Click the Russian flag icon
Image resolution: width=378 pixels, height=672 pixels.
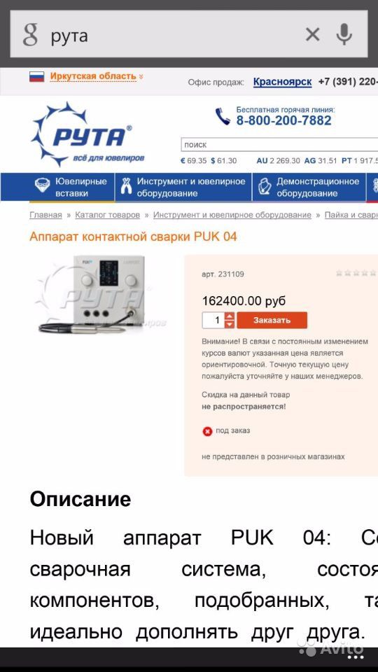coord(37,77)
